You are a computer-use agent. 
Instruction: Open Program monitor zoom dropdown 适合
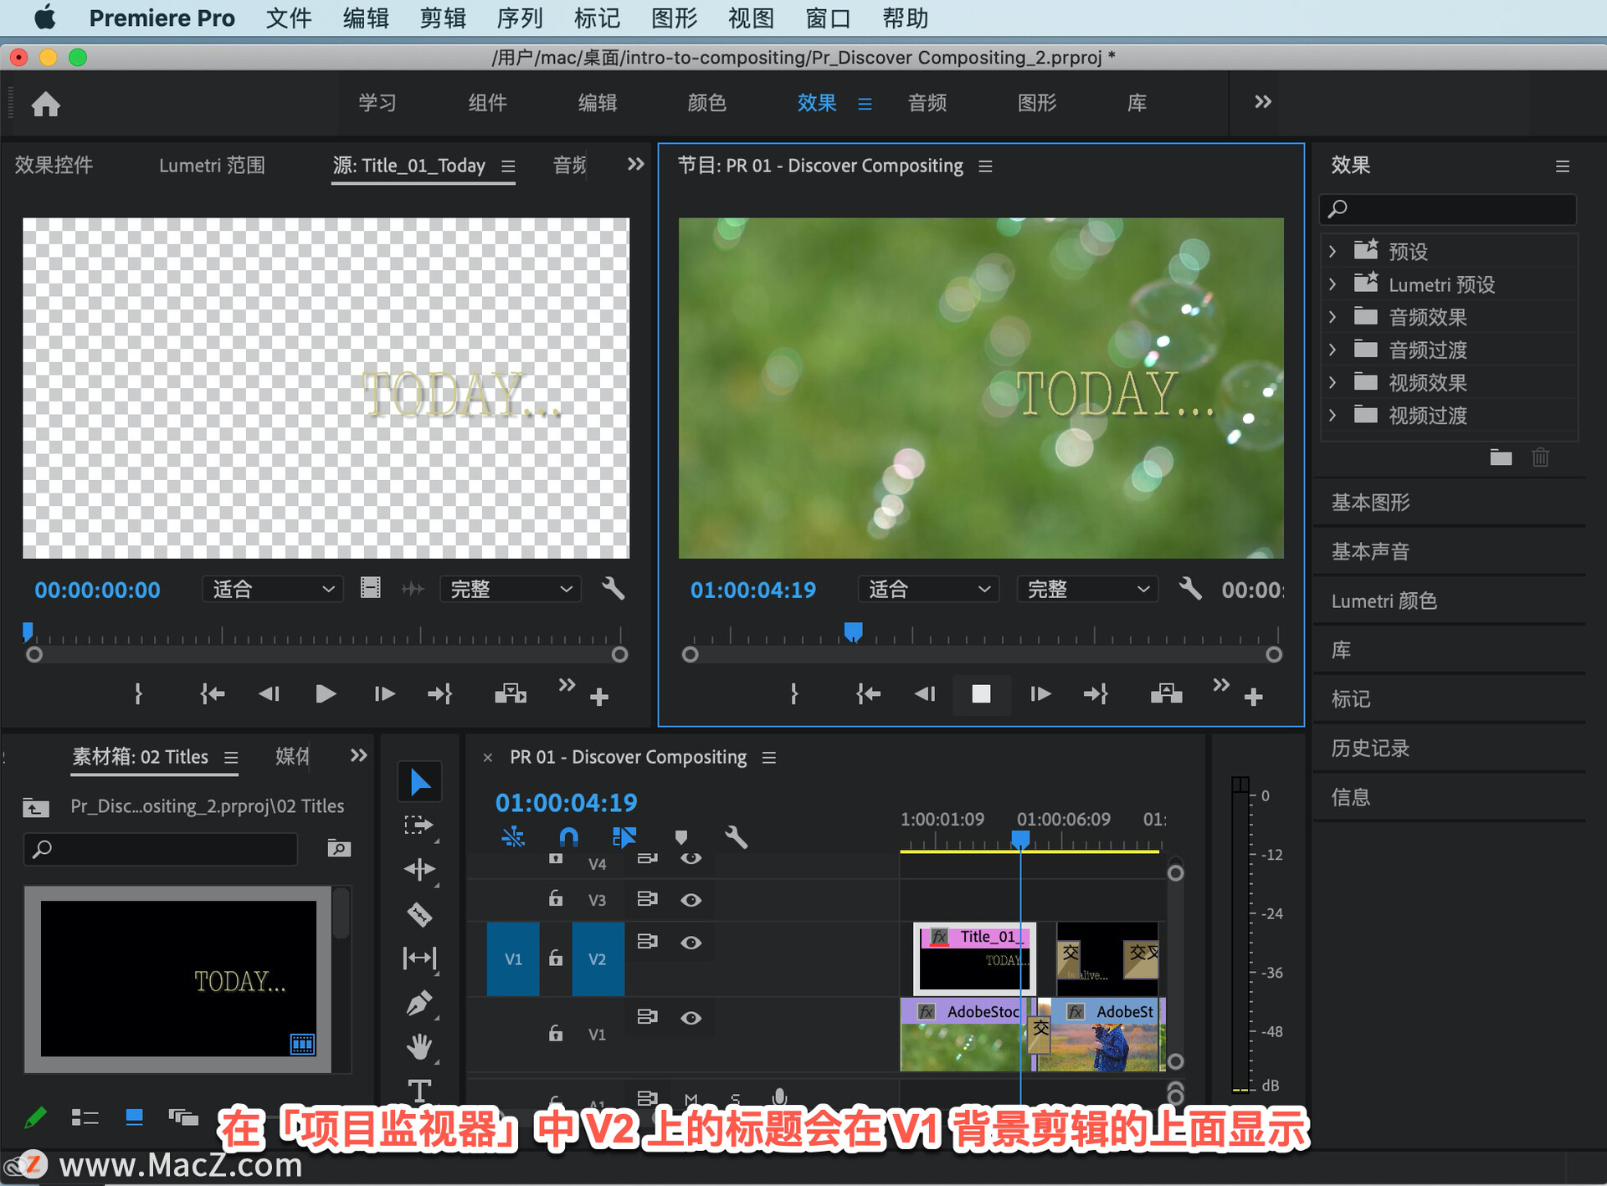[929, 589]
